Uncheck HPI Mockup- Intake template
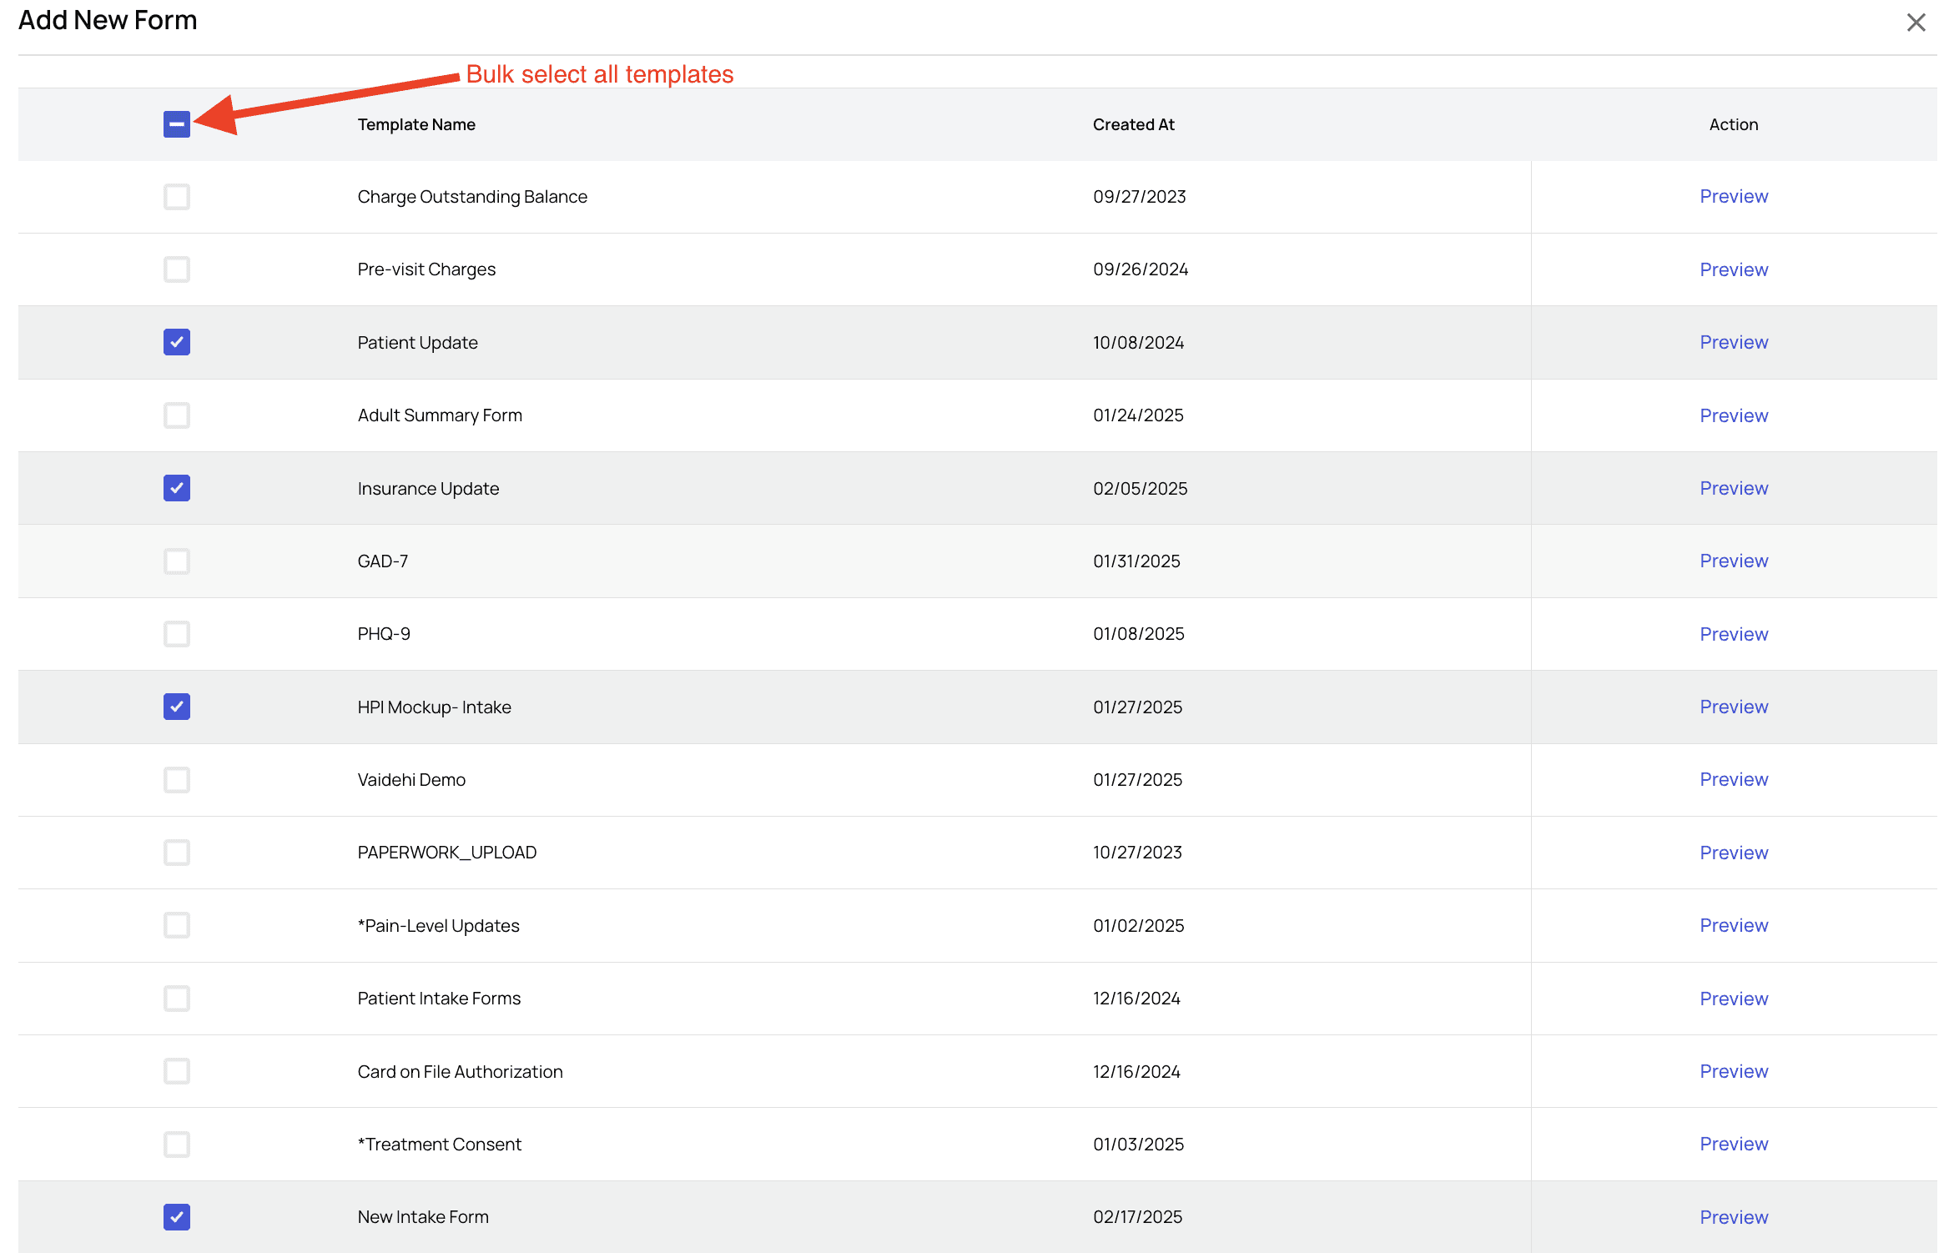Image resolution: width=1954 pixels, height=1253 pixels. click(x=177, y=707)
